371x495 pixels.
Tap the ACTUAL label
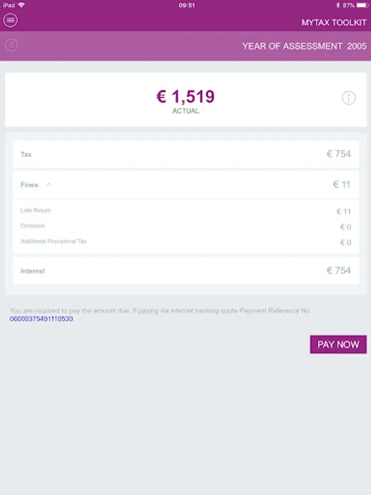click(186, 111)
